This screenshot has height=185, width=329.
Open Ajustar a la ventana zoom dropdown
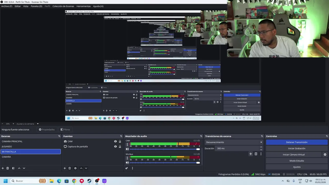[28, 124]
